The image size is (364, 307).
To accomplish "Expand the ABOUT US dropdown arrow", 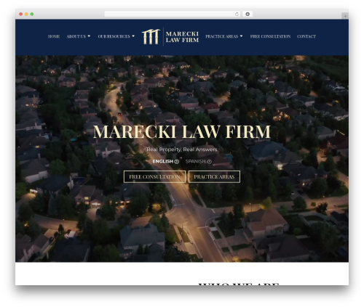I will coord(89,36).
